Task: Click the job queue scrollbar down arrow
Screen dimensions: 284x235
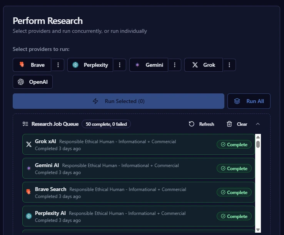Action: 258,230
